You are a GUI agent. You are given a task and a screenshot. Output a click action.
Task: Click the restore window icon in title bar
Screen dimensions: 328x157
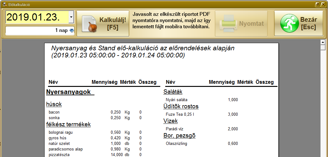click(317, 4)
